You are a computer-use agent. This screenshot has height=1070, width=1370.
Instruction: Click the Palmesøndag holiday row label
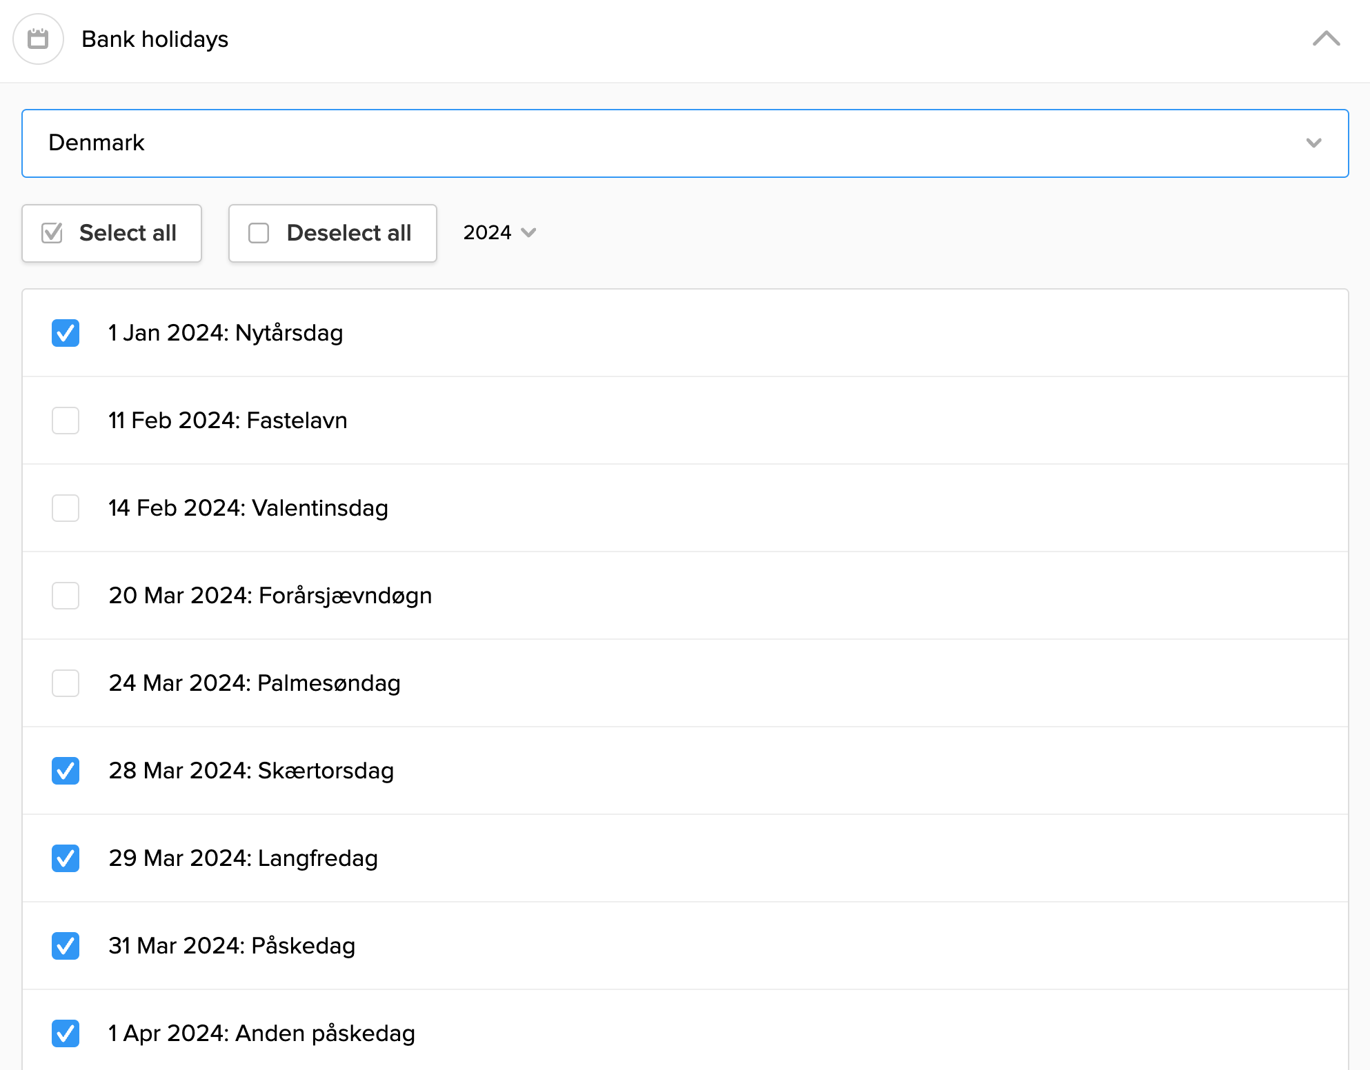[254, 683]
